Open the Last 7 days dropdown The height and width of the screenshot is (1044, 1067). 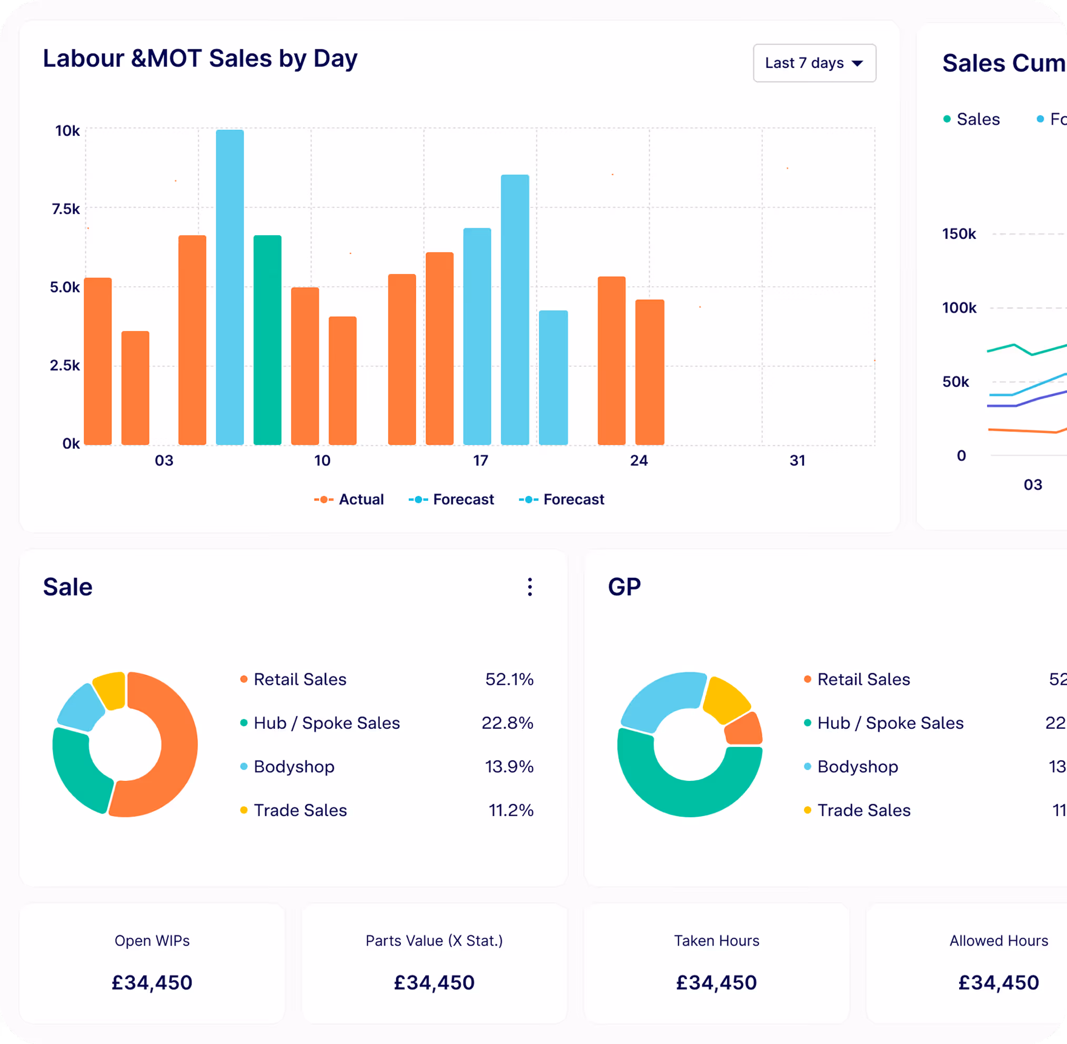(x=804, y=63)
